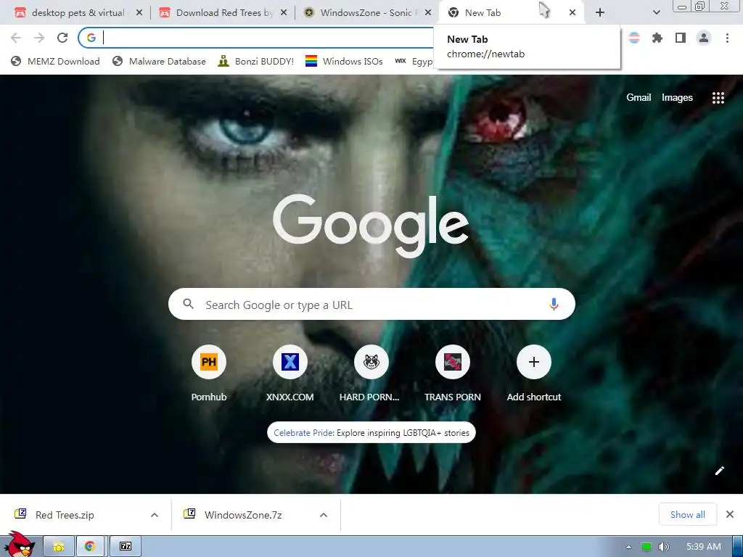Viewport: 743px width, 557px height.
Task: Open the Images link
Action: [x=677, y=98]
